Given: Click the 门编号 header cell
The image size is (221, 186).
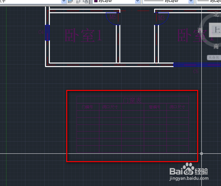Looking at the screenshot, I should [87, 107].
